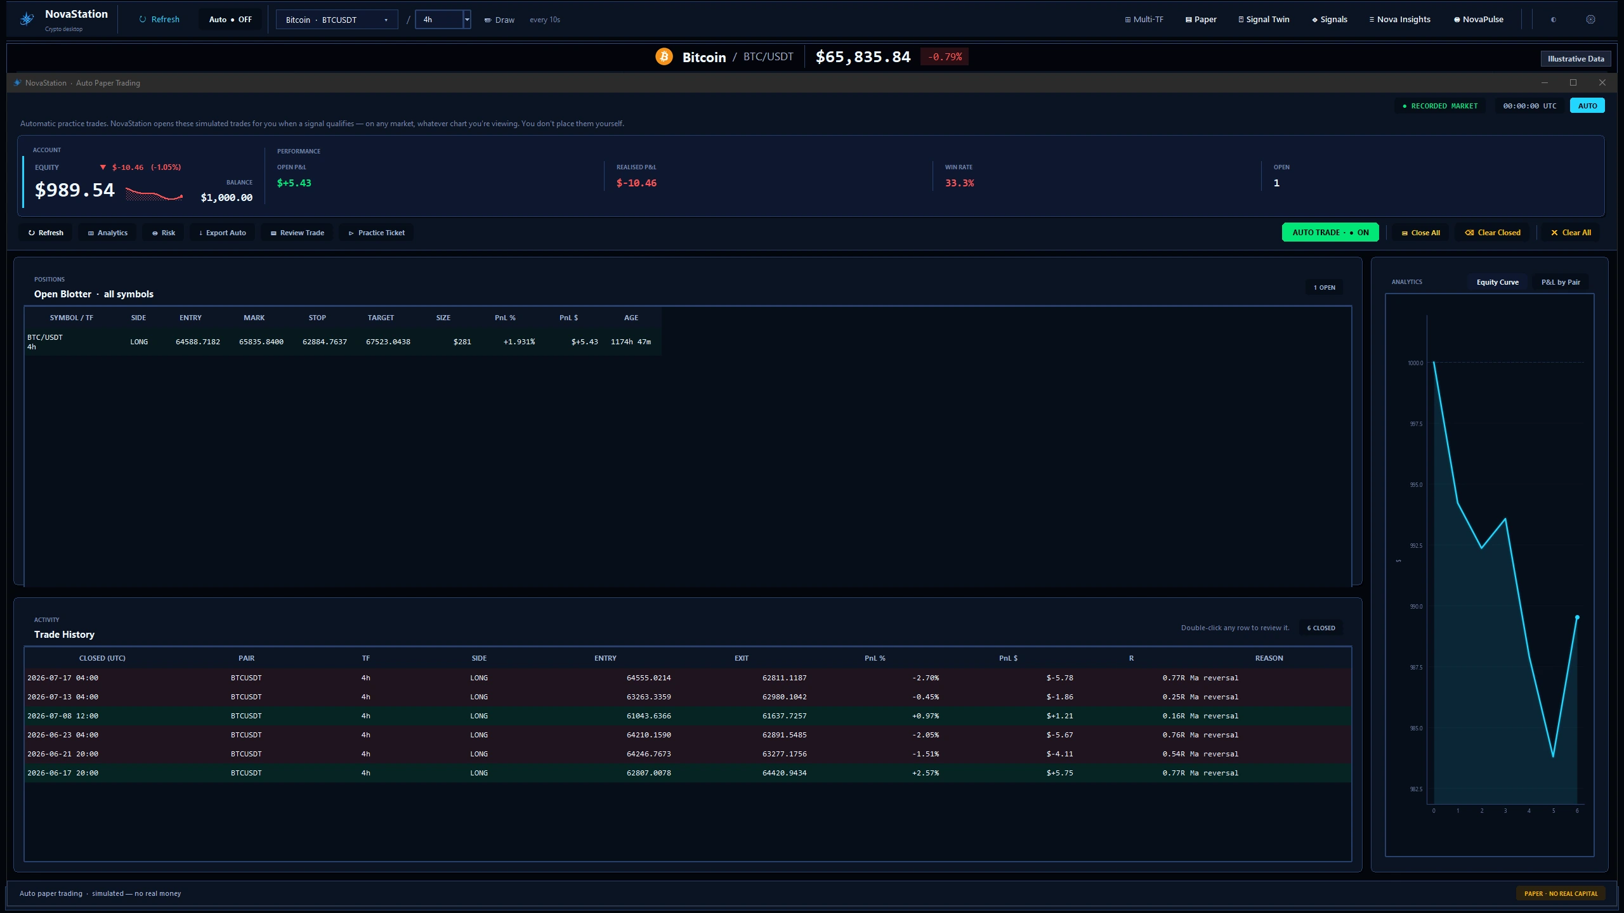Click Export Auto download button

click(x=222, y=233)
